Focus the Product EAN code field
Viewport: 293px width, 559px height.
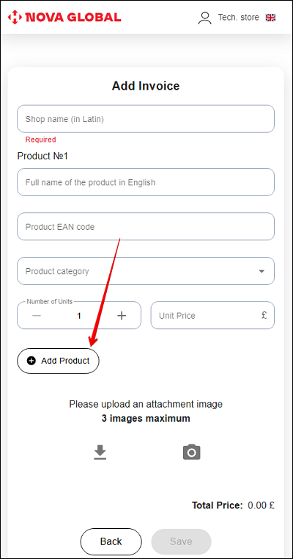[x=146, y=227]
